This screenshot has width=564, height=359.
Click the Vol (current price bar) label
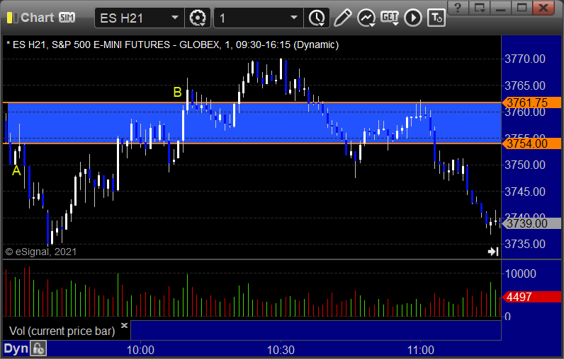(62, 331)
